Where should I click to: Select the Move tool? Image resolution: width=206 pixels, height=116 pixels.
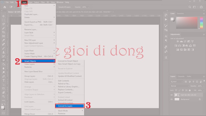pos(4,16)
